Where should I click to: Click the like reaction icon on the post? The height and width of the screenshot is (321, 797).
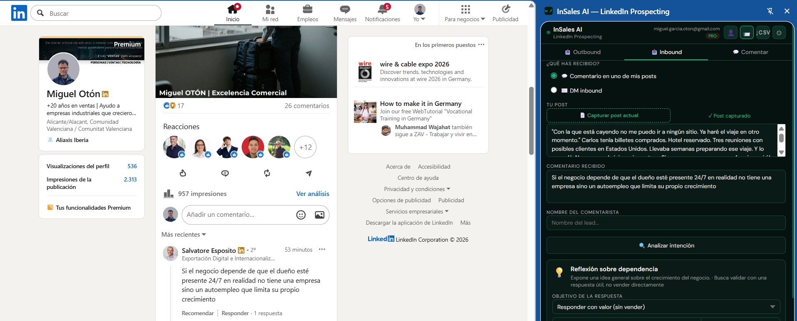[x=183, y=173]
